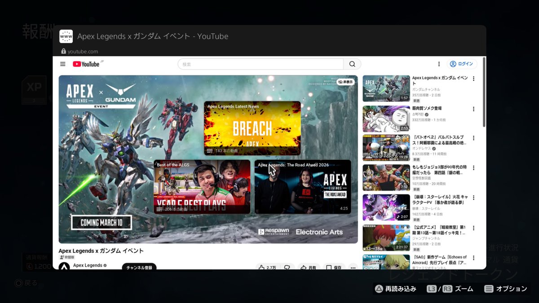Play the 暗殺教室 thumbnail (2:21:37)

(x=386, y=237)
